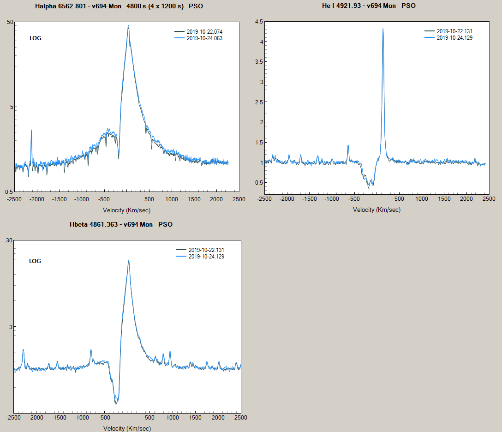Click the Hbeta 4861.363 plot title
Screen dimensions: 502x432
coord(121,224)
